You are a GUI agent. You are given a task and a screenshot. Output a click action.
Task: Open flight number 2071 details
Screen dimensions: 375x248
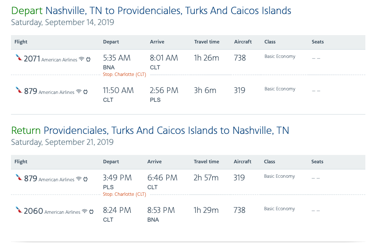pos(32,58)
